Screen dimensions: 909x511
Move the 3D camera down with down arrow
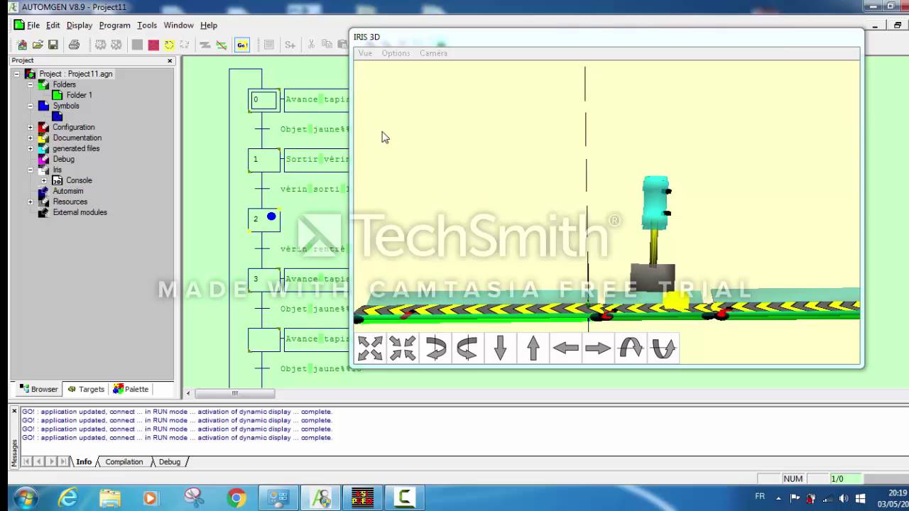pos(500,348)
